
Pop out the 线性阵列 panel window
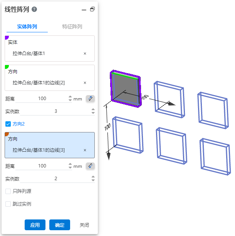point(92,9)
